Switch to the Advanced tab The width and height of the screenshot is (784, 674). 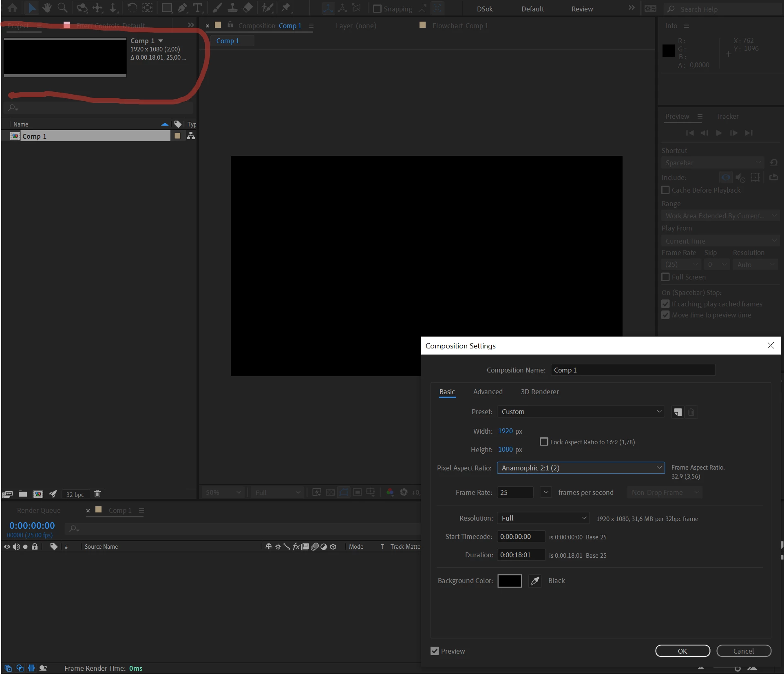(x=488, y=392)
